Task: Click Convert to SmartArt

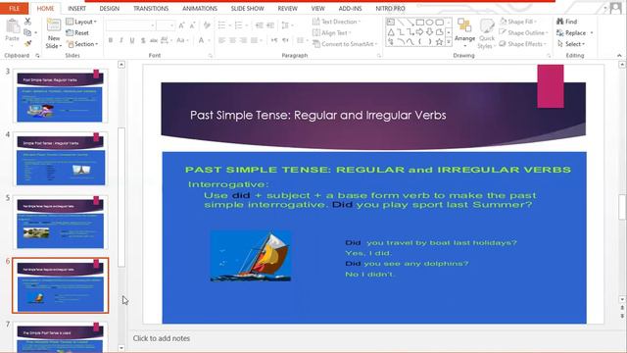Action: (x=345, y=44)
